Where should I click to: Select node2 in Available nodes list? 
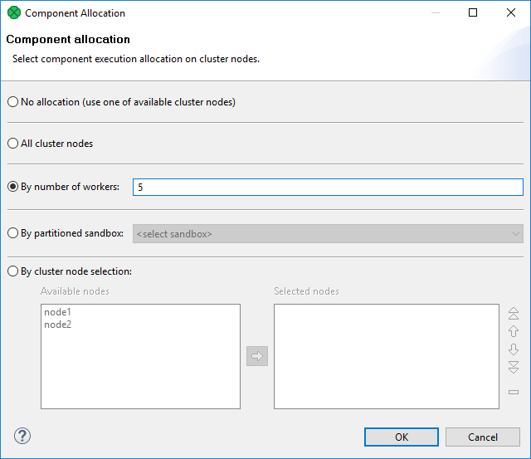point(57,325)
